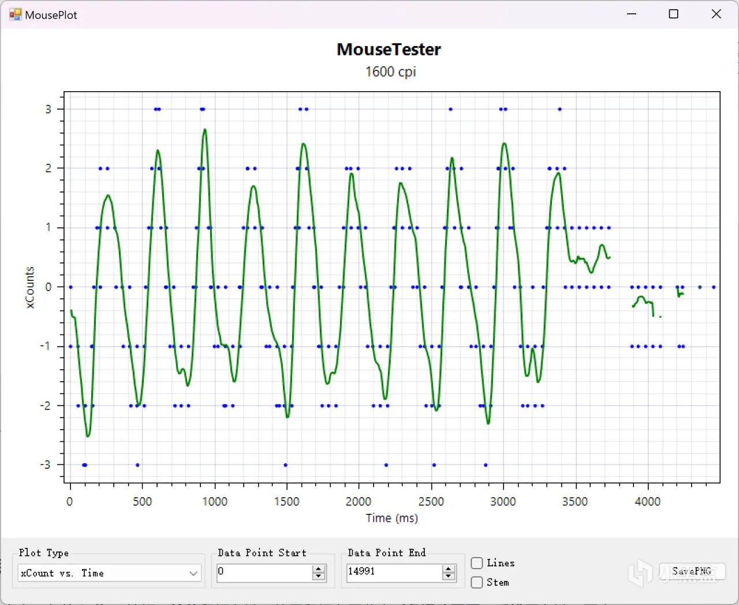
Task: Focus the Data Point Start field
Action: (x=264, y=573)
